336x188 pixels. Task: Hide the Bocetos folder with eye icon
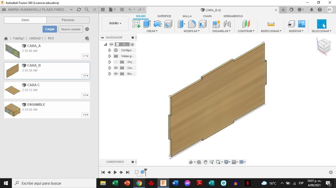[x=116, y=74]
